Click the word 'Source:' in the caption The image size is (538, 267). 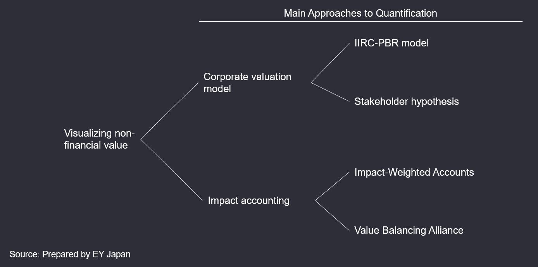(24, 254)
